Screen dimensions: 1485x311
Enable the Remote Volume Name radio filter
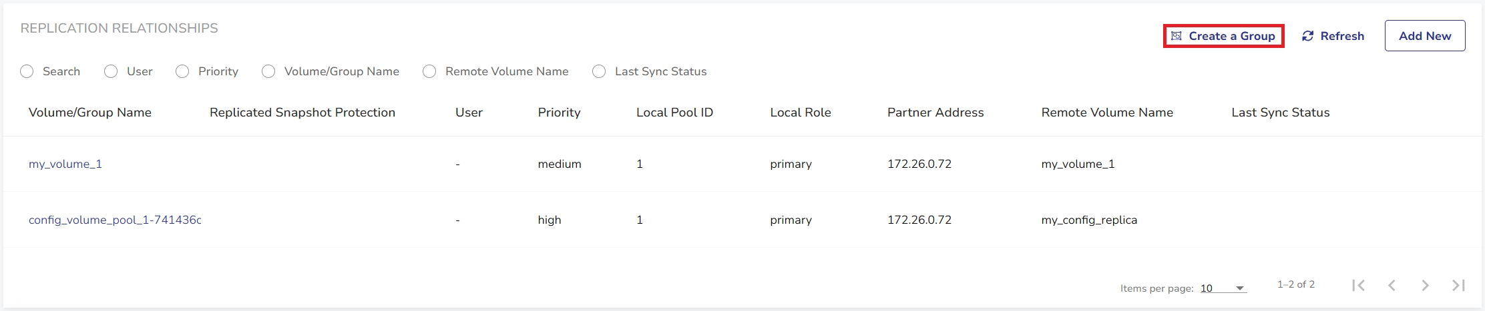point(429,71)
